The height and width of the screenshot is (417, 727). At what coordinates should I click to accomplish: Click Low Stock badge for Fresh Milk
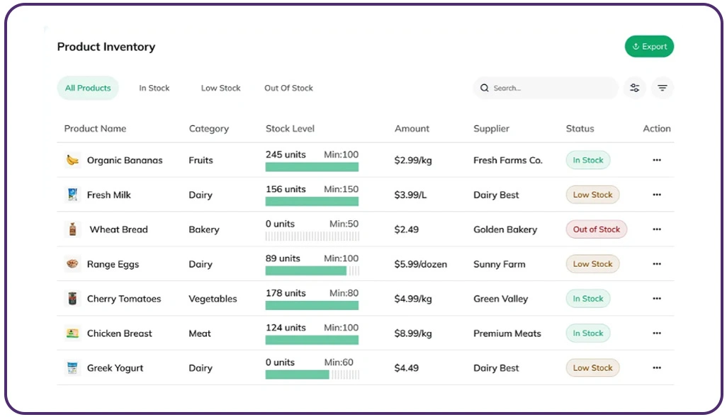[592, 195]
